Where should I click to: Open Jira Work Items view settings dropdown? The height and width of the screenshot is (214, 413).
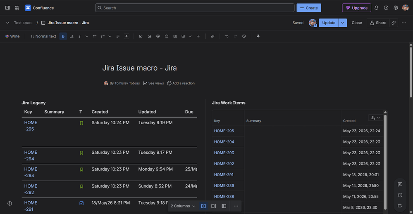tap(376, 118)
